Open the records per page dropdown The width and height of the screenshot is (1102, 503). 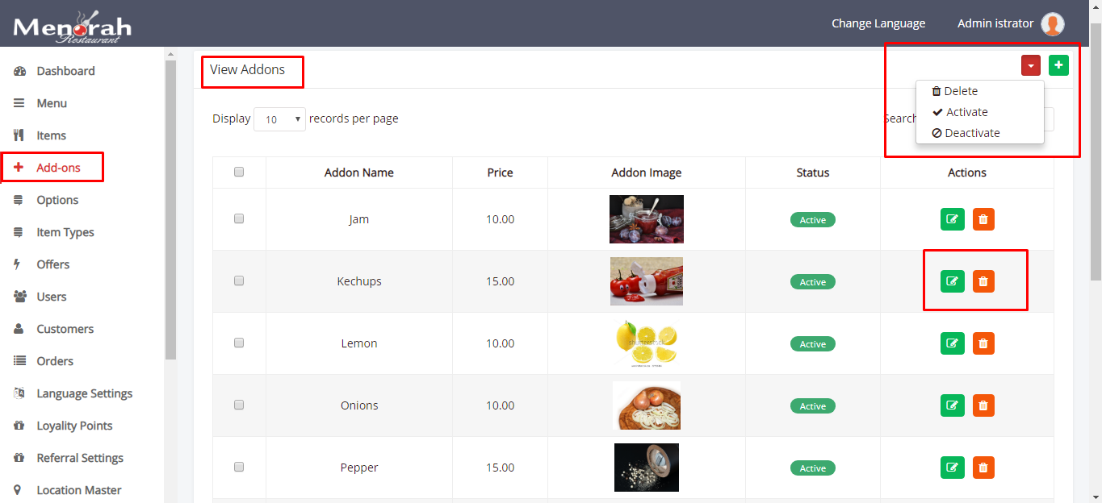[279, 119]
